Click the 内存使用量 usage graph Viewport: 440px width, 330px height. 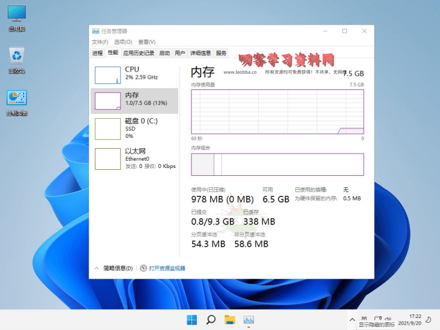277,112
